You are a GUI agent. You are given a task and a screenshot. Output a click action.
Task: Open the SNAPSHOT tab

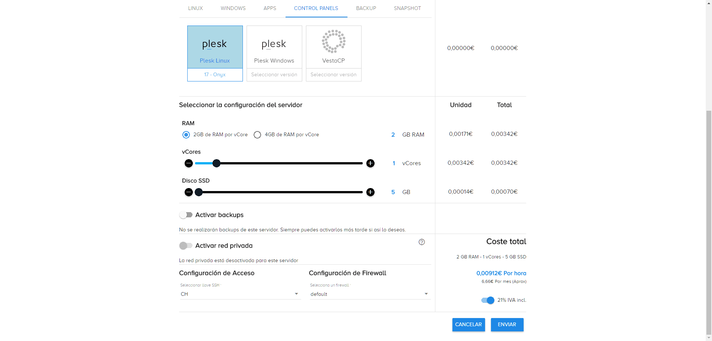(x=407, y=8)
